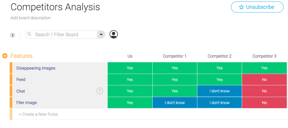This screenshot has height=128, width=288.
Task: Click the person filter avatar icon
Action: [114, 34]
